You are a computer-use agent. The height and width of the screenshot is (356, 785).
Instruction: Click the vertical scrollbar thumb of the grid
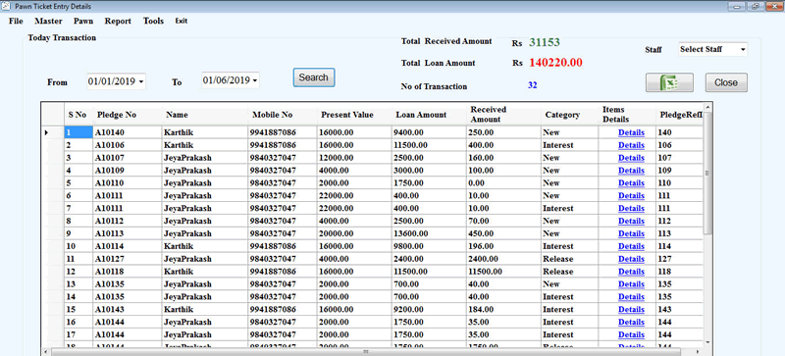pyautogui.click(x=707, y=173)
